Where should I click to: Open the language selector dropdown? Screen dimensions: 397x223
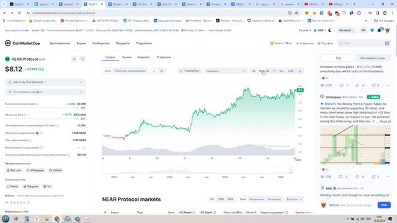(x=305, y=30)
